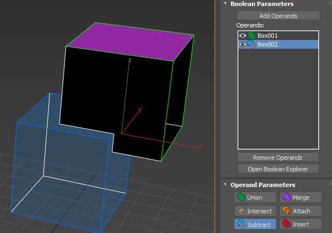Open Boolean Explorer

tap(278, 169)
